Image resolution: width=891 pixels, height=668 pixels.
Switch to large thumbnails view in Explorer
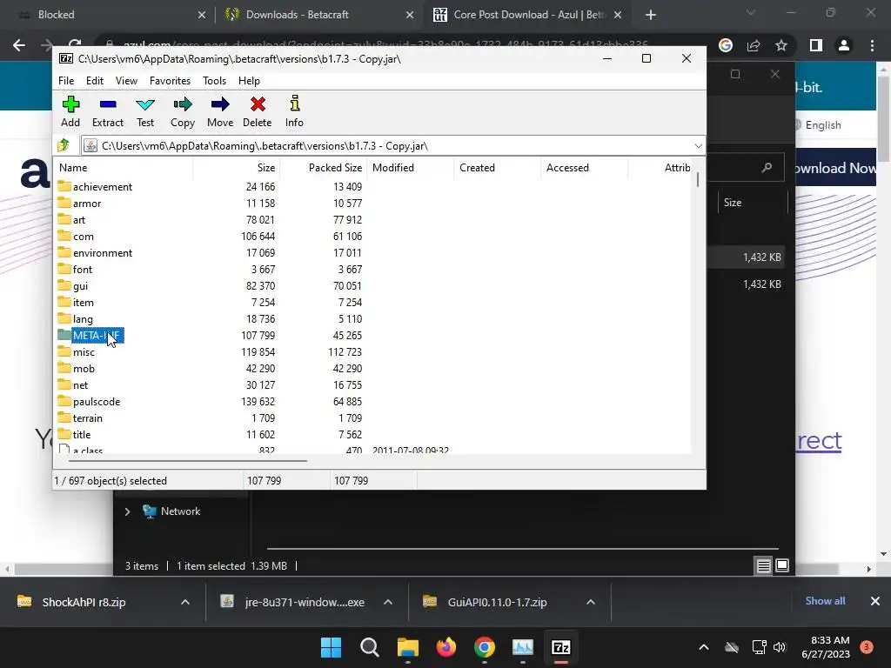tap(782, 565)
